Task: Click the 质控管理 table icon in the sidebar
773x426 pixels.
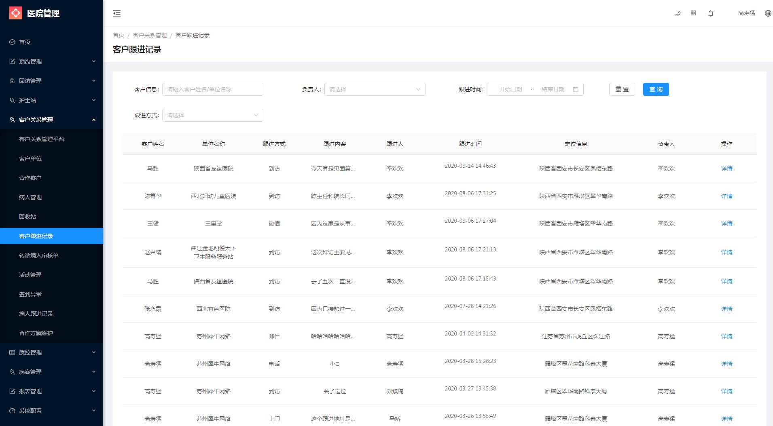Action: pos(12,352)
